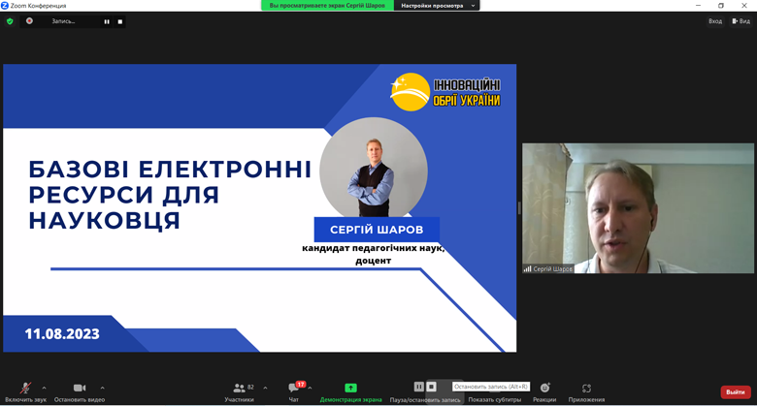Expand participants options arrow
This screenshot has width=757, height=406.
[265, 388]
